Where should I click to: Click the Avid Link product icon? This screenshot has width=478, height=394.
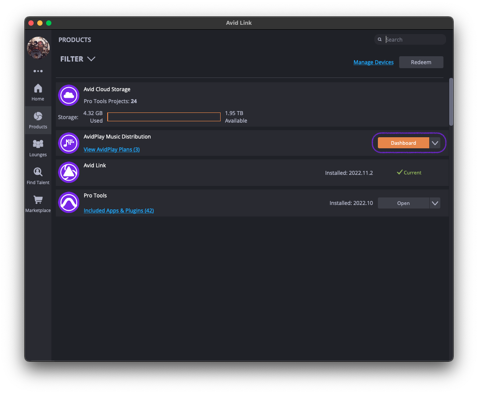pos(69,172)
